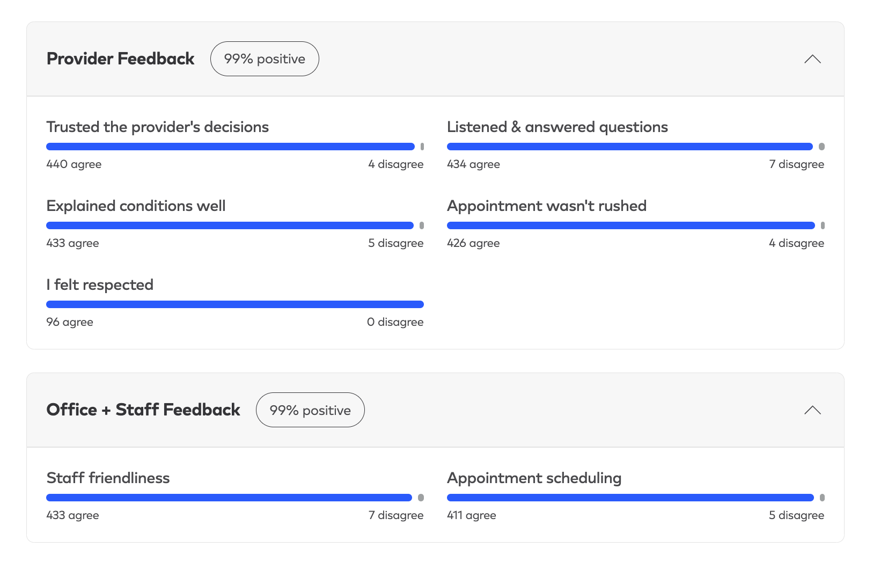This screenshot has width=873, height=569.
Task: Click the I felt respected progress bar
Action: [x=235, y=304]
